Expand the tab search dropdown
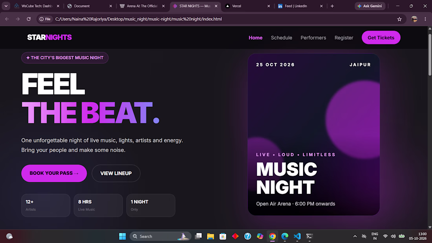Viewport: 432px width, 243px height. (x=6, y=6)
